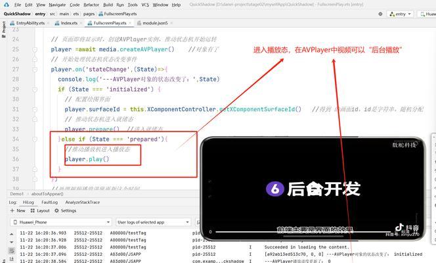Click the New log button
This screenshot has width=436, height=263.
pos(18,210)
